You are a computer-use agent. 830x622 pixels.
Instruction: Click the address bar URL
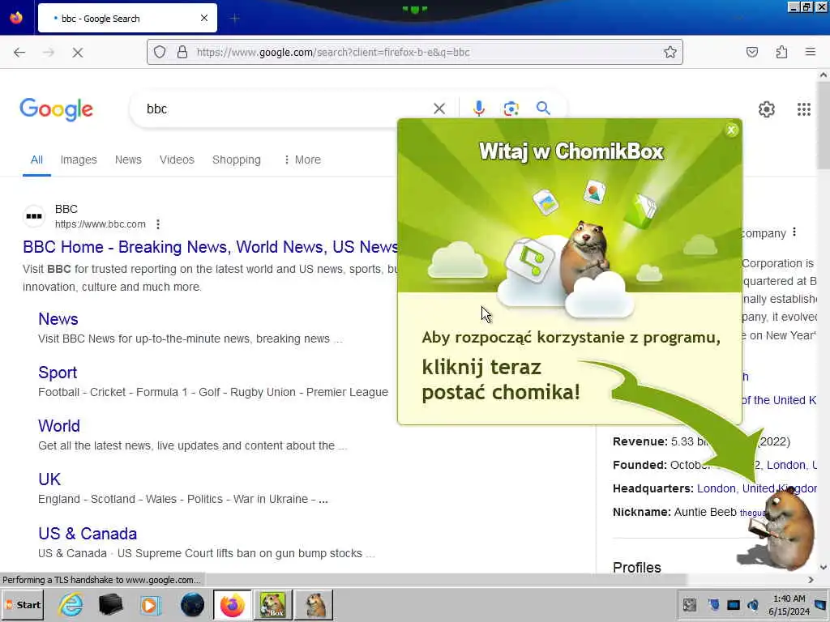click(x=333, y=53)
